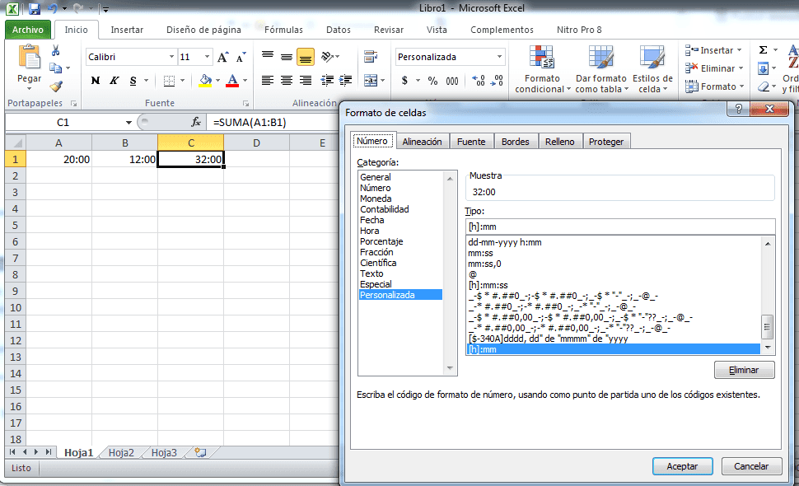Expand the Insertar cells dropdown
The image size is (799, 486).
click(x=740, y=50)
